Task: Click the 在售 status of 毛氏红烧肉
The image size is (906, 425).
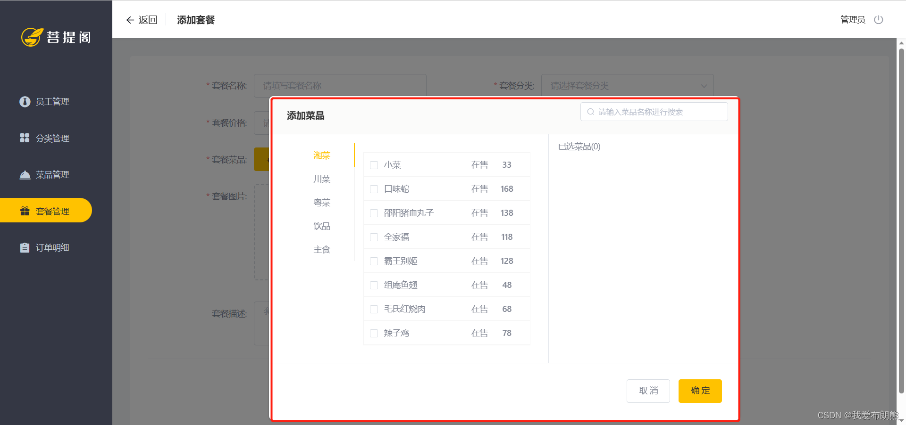Action: 479,309
